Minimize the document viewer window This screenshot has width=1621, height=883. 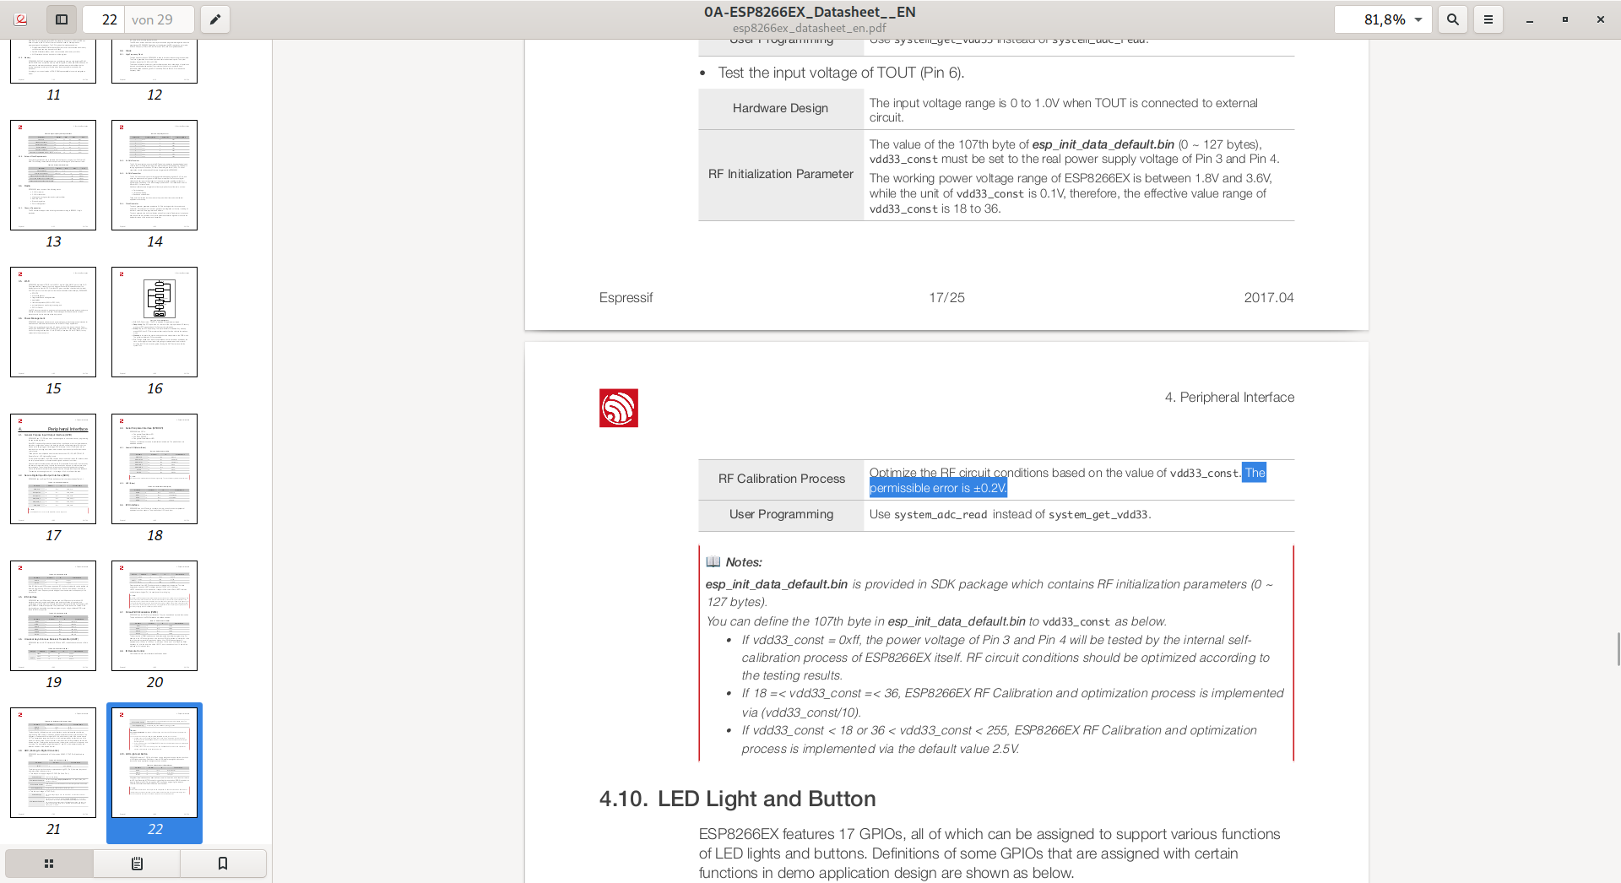pos(1529,19)
